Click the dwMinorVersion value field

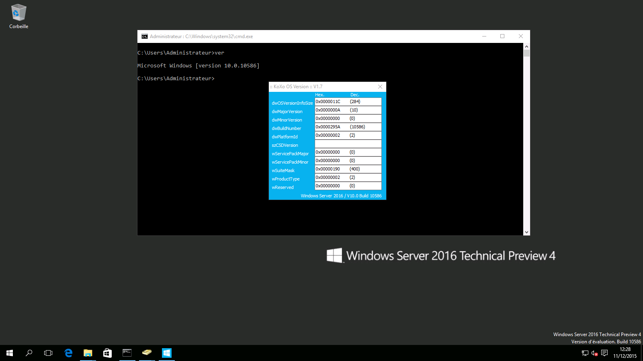pos(348,119)
